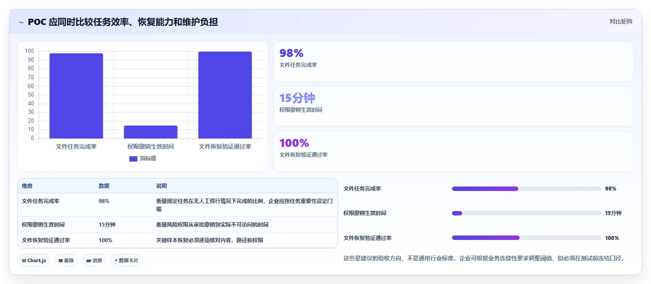The width and height of the screenshot is (651, 284).
Task: Click the description starting 衡量风险权限从审批撤销
Action: coord(212,225)
